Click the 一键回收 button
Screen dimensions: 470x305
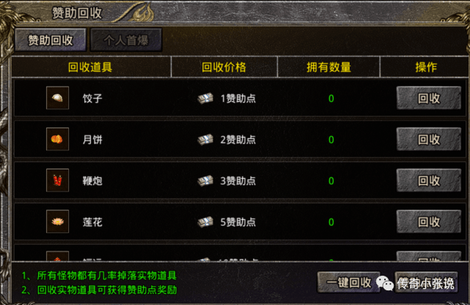tap(348, 282)
